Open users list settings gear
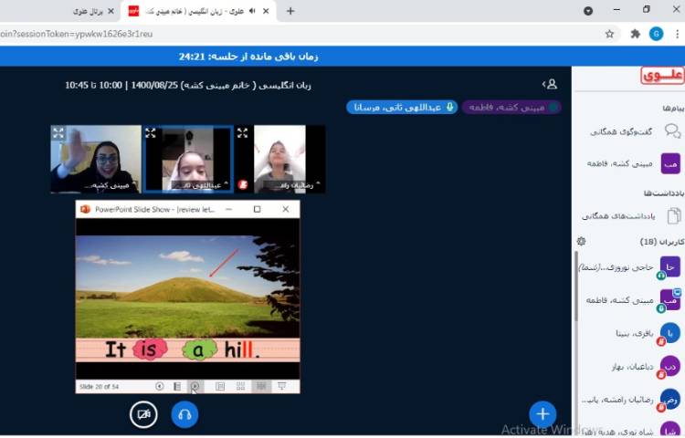This screenshot has height=438, width=685. click(581, 242)
